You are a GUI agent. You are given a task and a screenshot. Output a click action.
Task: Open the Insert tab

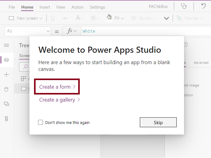click(45, 7)
